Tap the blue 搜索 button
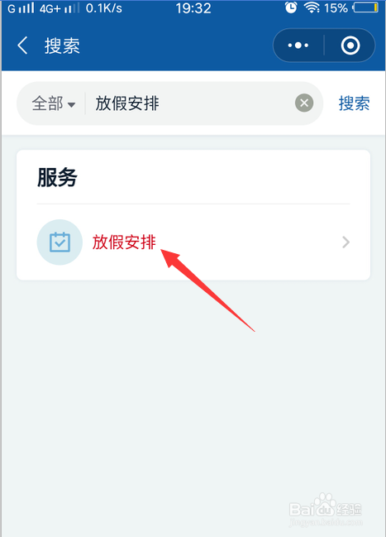The width and height of the screenshot is (386, 537). point(354,103)
